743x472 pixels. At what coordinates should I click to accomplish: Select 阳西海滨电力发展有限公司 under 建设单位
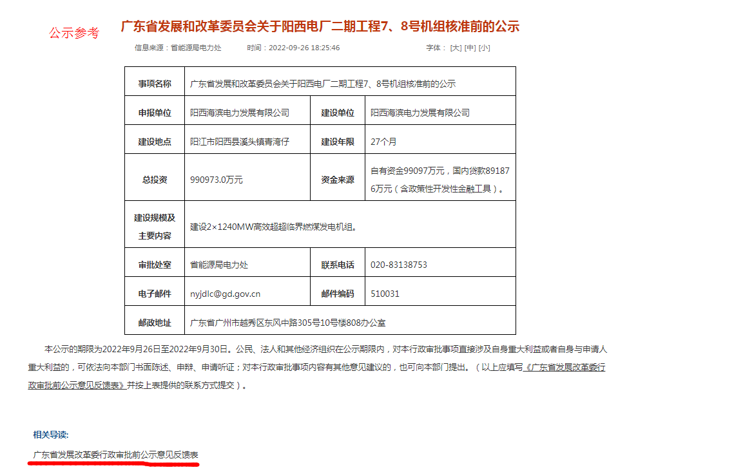(420, 113)
